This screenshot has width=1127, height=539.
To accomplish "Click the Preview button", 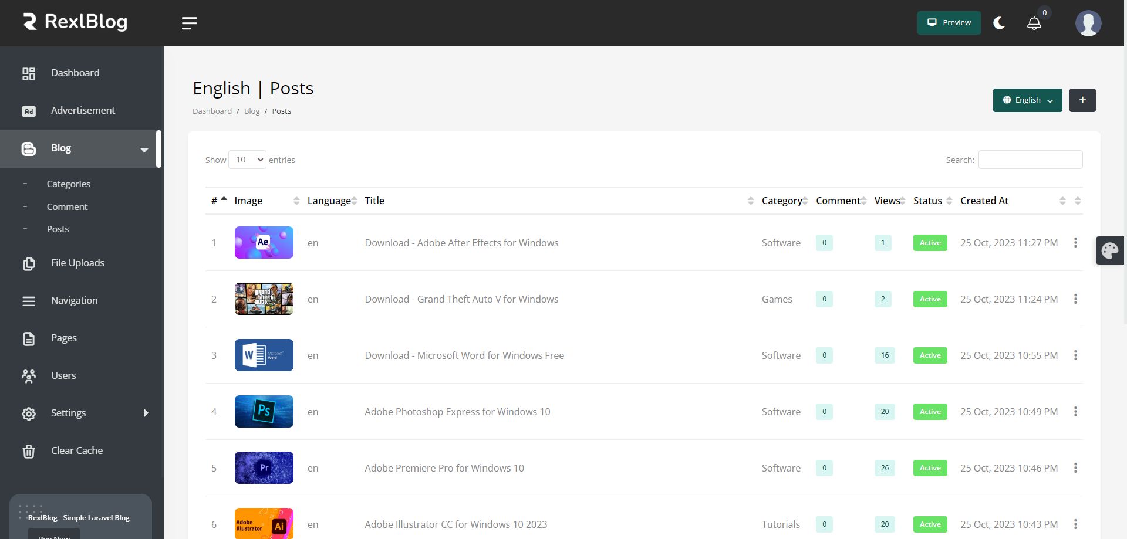I will tap(949, 23).
